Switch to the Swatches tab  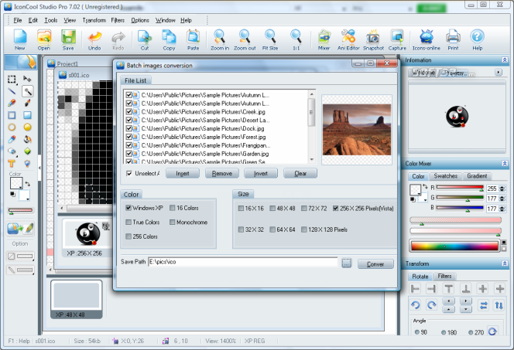coord(445,176)
